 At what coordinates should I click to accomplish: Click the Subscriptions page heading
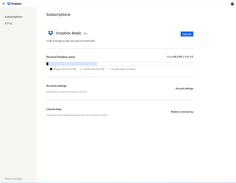click(x=58, y=14)
